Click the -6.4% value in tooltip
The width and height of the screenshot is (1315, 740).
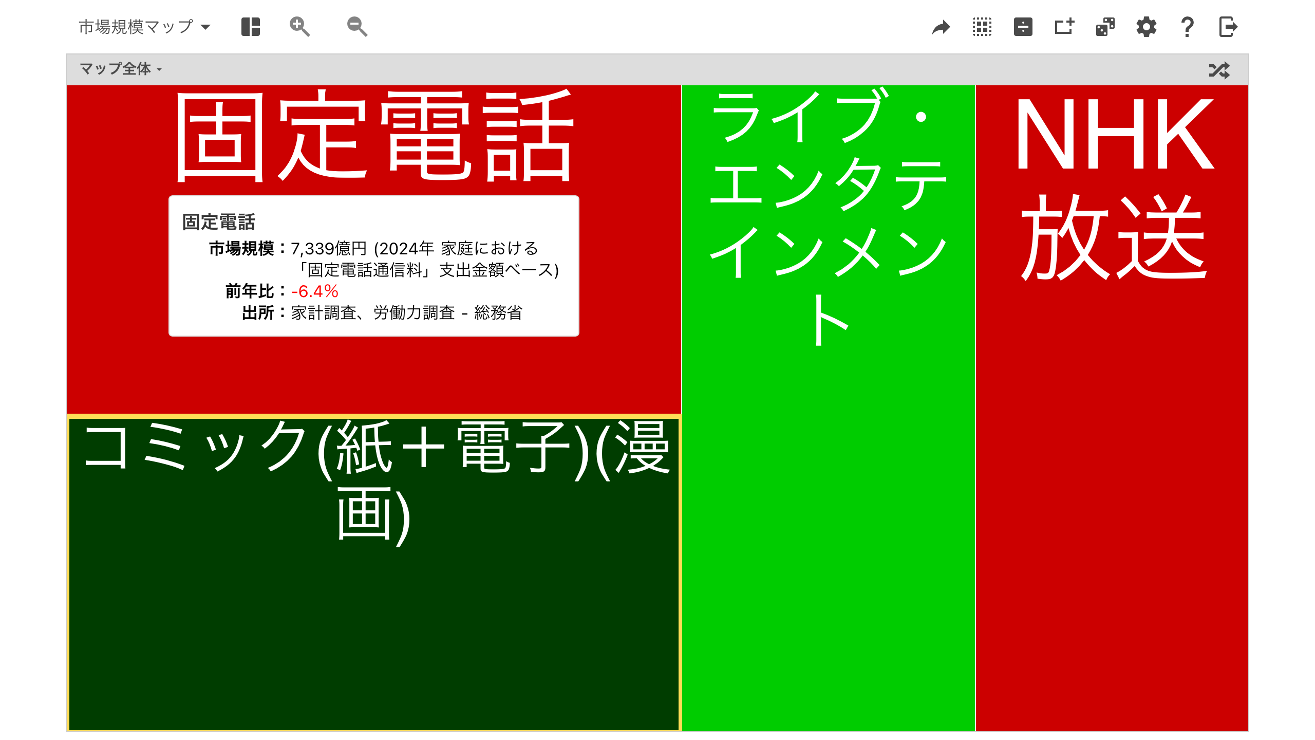[315, 291]
